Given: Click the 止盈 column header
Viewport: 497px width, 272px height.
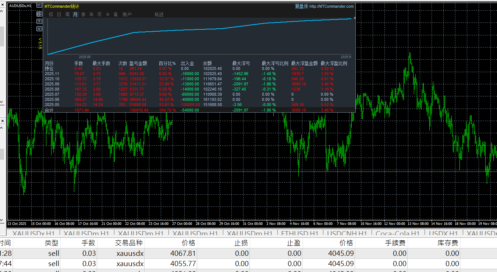Looking at the screenshot, I should click(x=294, y=243).
